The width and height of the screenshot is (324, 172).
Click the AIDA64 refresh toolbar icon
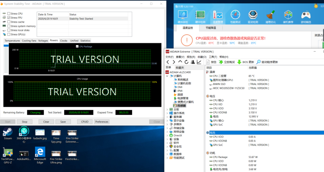(x=186, y=62)
